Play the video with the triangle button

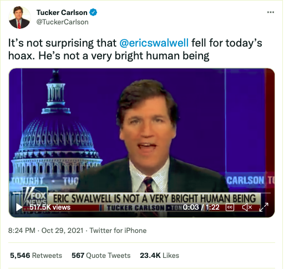click(19, 207)
